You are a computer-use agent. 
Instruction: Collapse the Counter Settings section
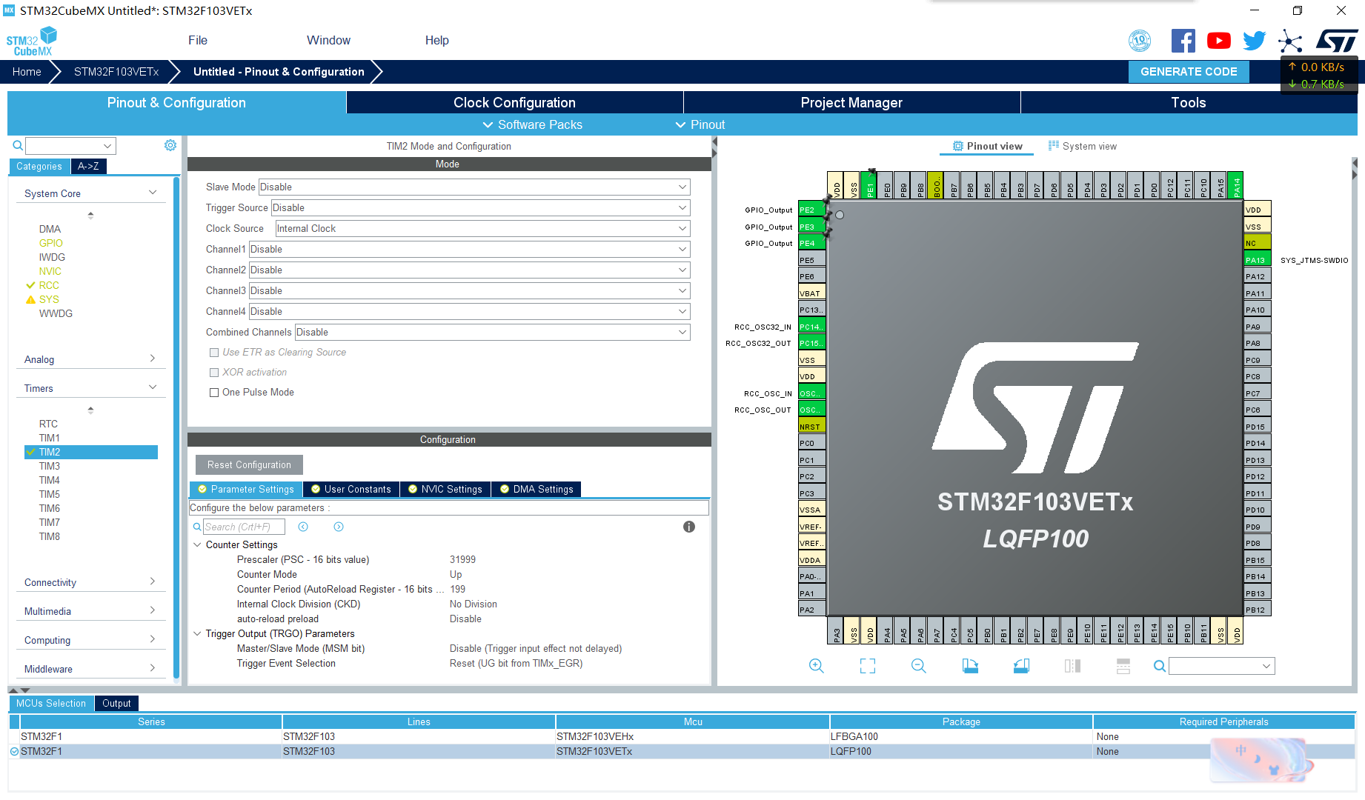pos(197,544)
